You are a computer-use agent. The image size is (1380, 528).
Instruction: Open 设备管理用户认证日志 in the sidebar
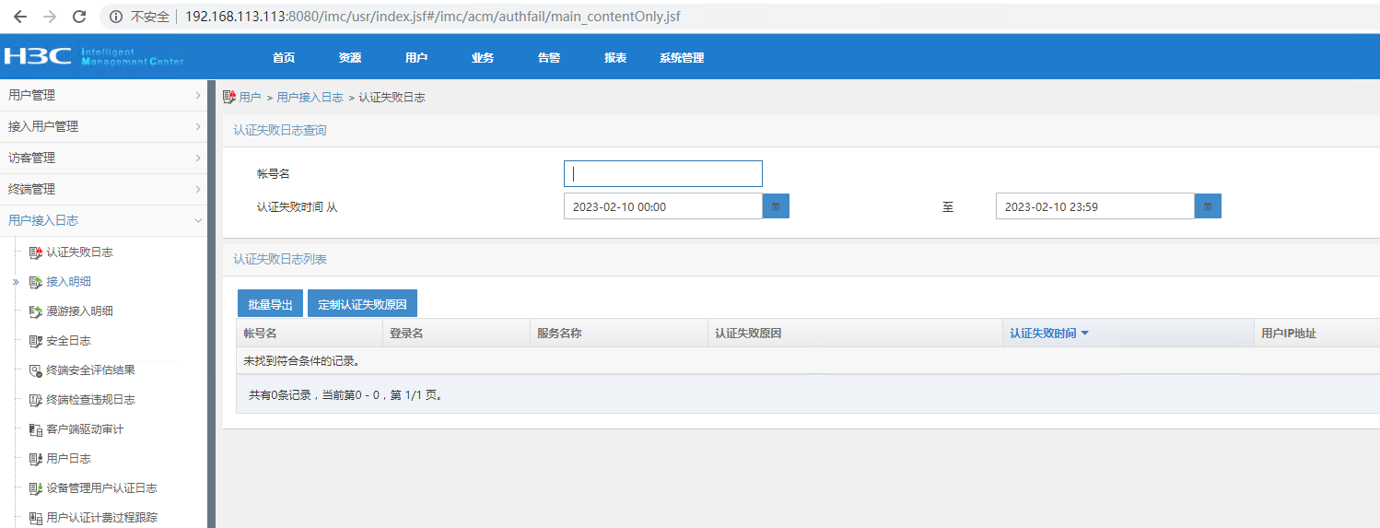pos(102,488)
